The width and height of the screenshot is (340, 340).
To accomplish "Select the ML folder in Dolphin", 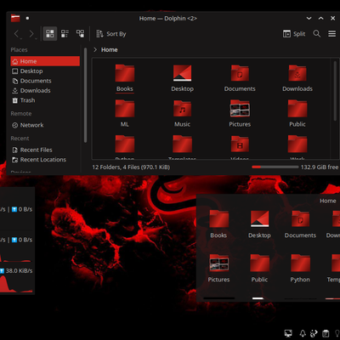I will click(x=125, y=113).
